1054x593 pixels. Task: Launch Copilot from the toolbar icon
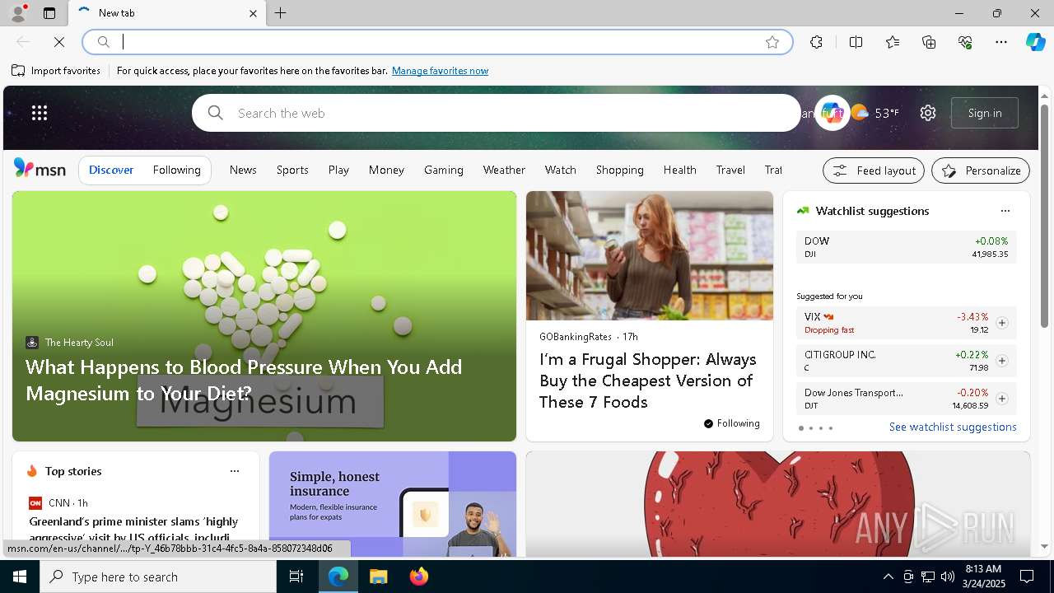pos(1035,42)
